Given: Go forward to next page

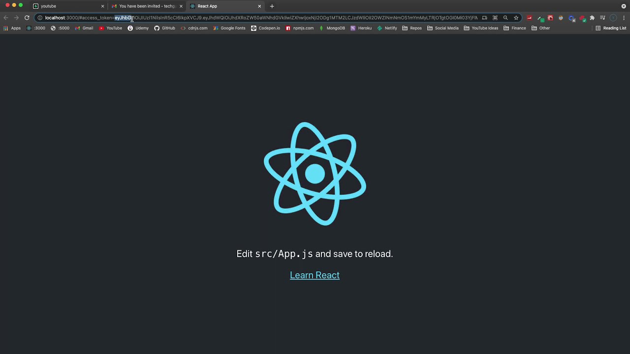Looking at the screenshot, I should tap(16, 18).
